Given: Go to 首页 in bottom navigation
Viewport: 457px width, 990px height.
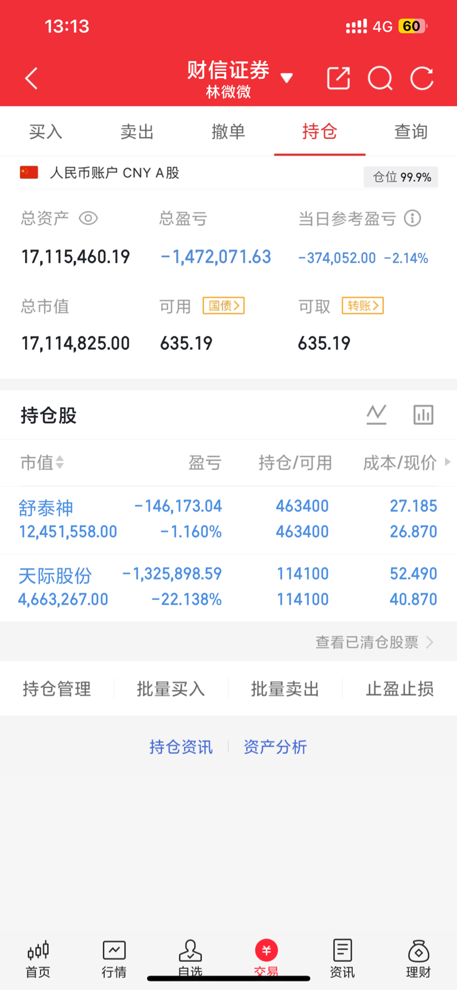Looking at the screenshot, I should coord(38,958).
